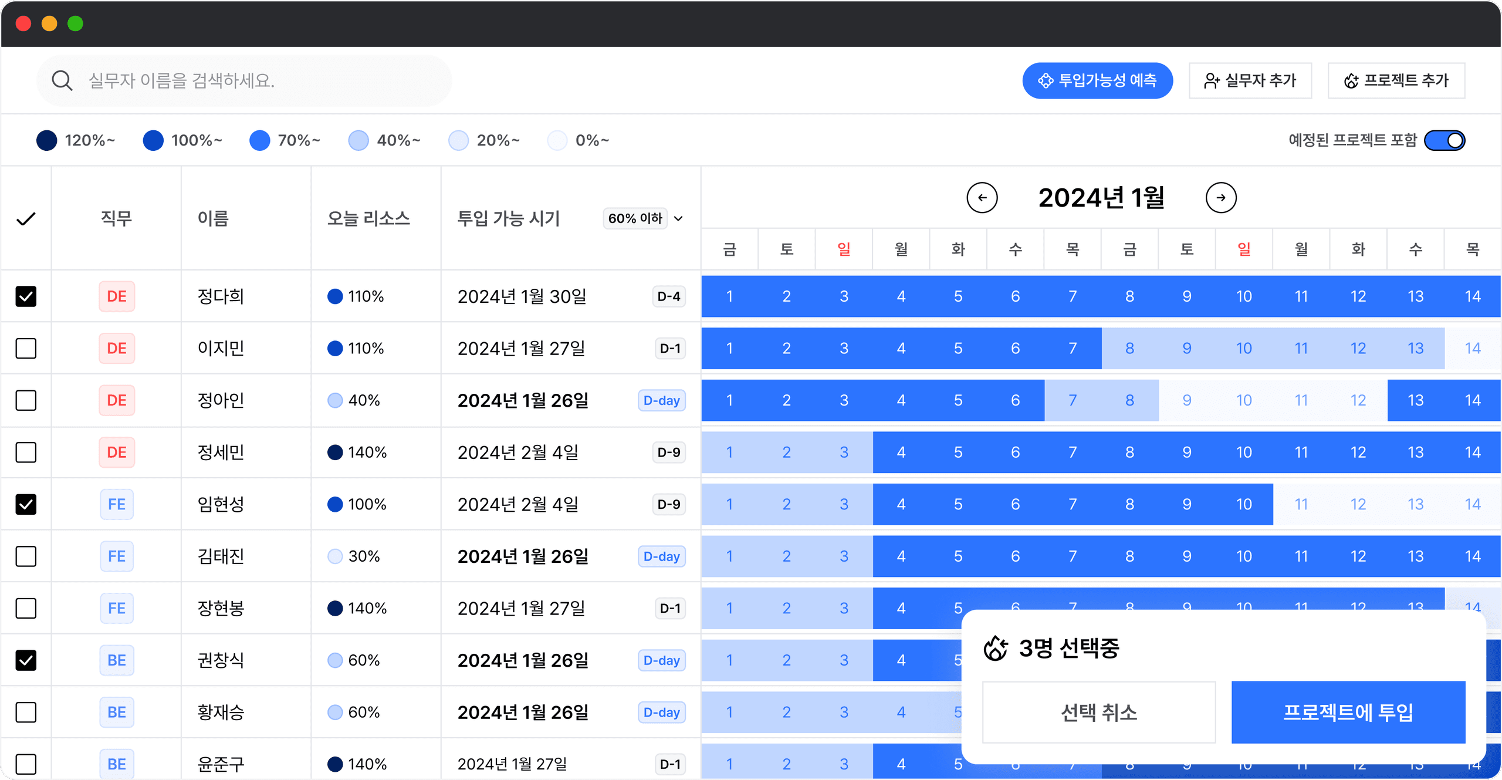Click the select-all checkmark header icon

[26, 219]
